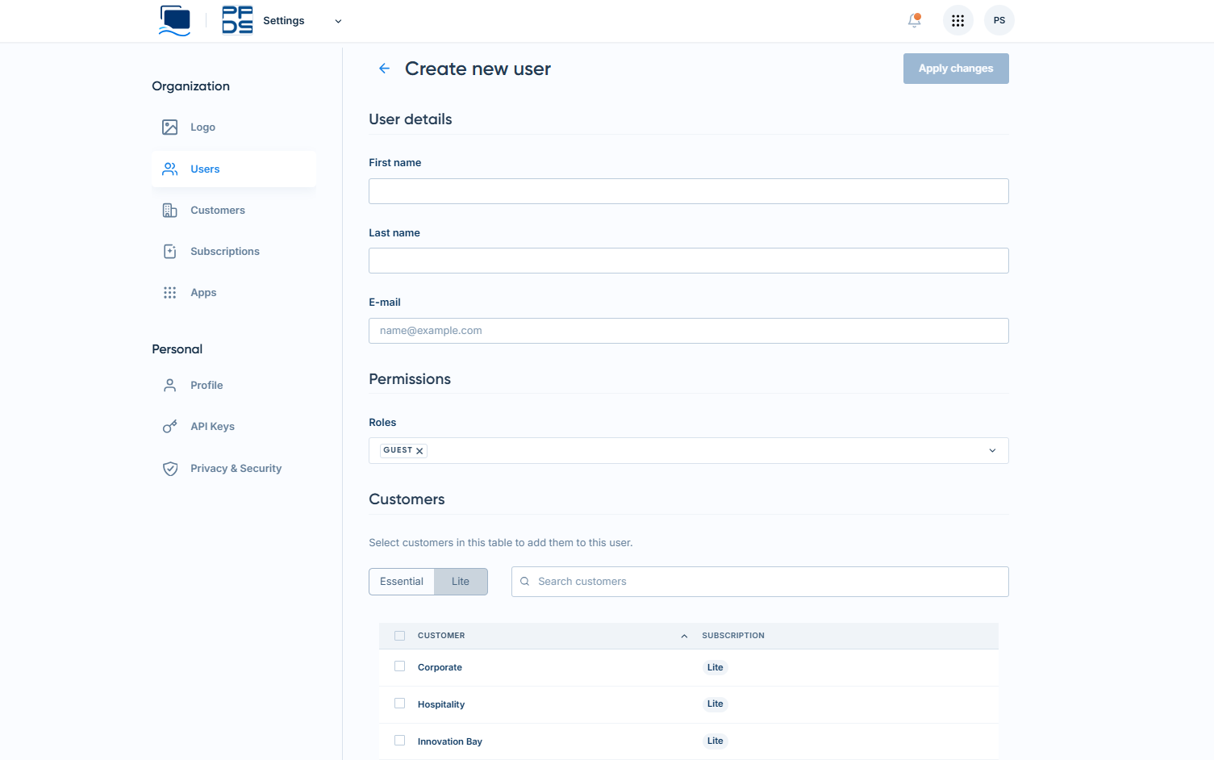Select the Apps grid icon in the sidebar

[x=169, y=292]
